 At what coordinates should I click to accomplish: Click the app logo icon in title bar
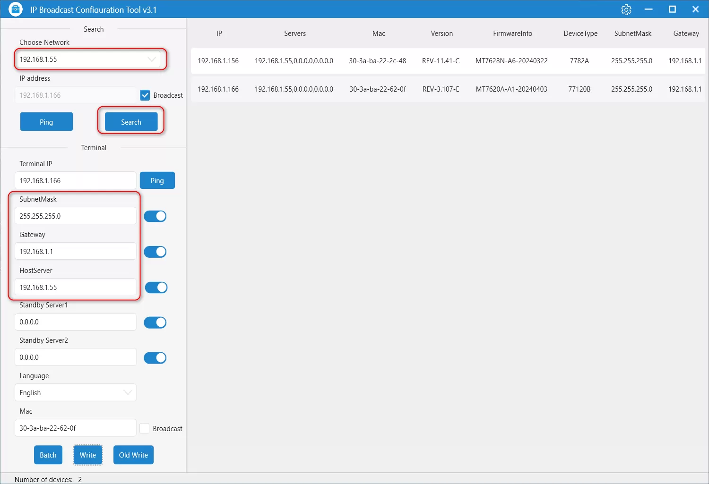(16, 9)
